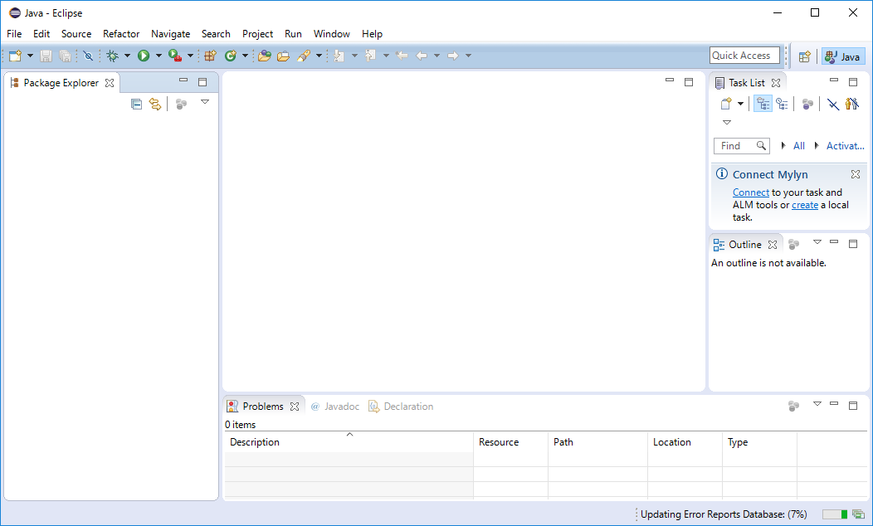Switch to the Declaration tab

[401, 407]
